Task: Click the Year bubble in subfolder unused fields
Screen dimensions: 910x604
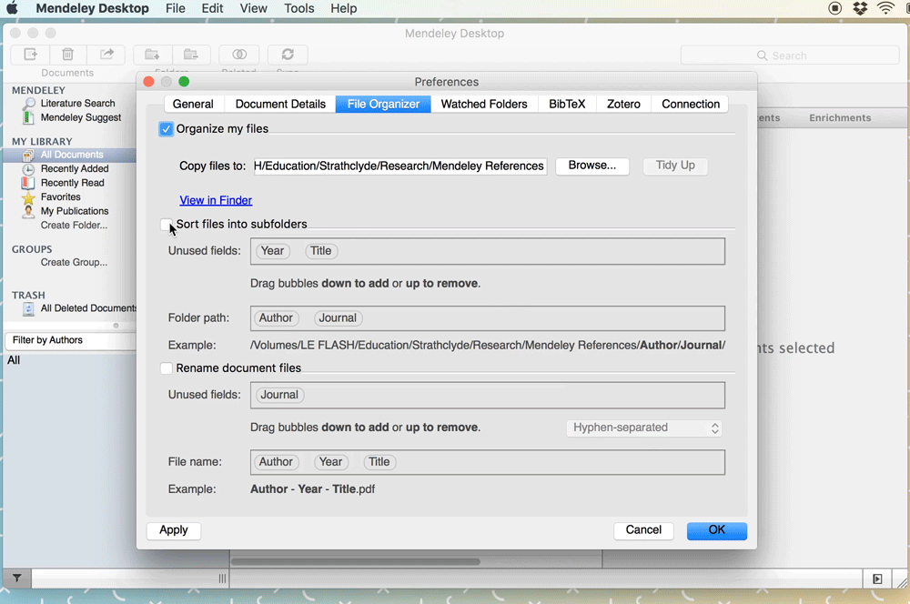Action: [x=272, y=251]
